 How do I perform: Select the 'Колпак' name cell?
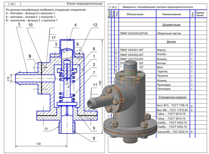tap(161, 63)
